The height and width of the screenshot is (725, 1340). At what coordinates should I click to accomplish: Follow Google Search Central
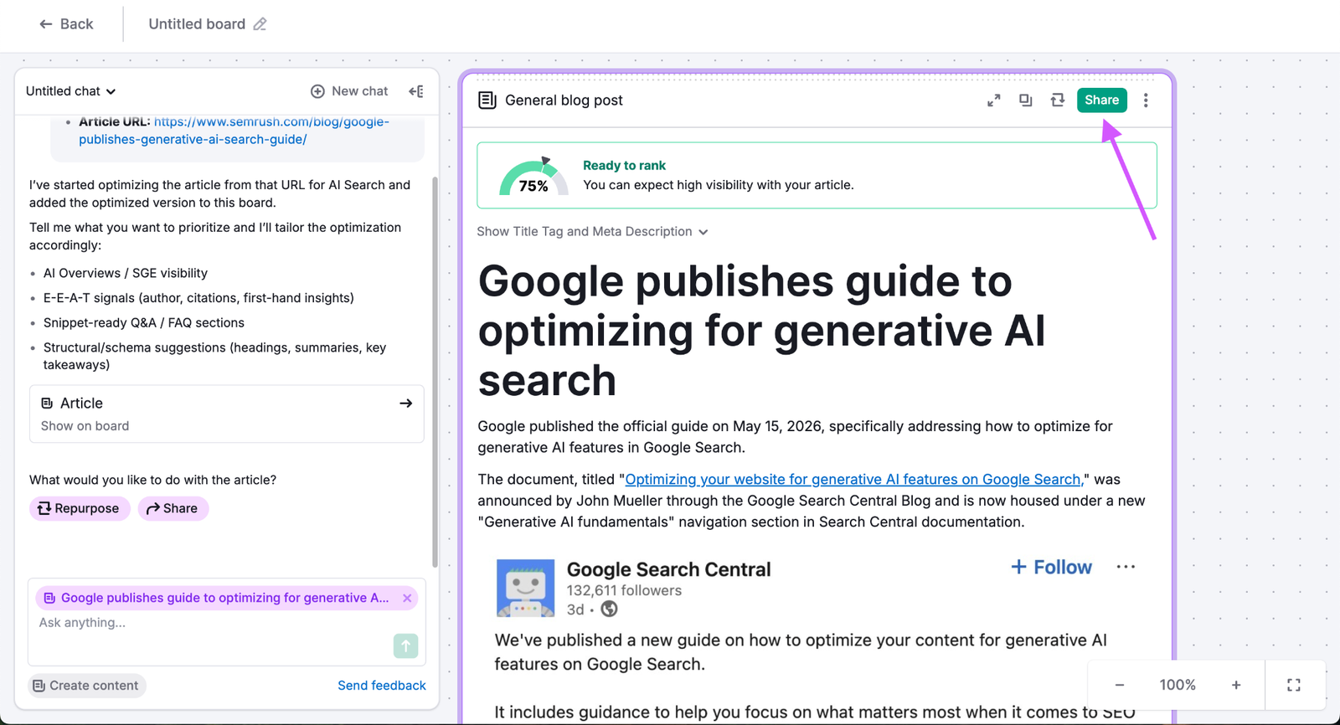point(1052,568)
